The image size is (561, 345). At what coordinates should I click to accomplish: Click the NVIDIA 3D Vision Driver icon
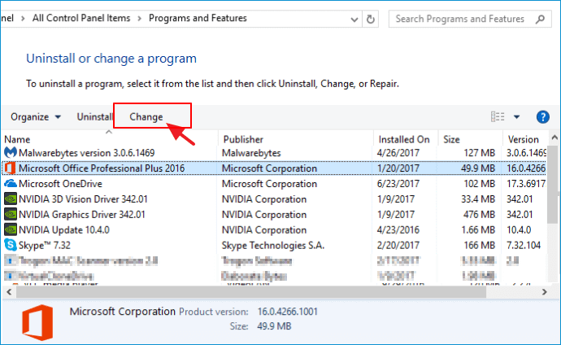click(x=11, y=199)
